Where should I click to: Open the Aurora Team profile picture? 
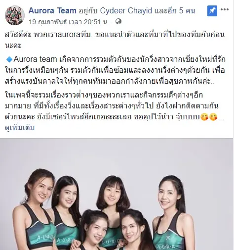[x=15, y=15]
